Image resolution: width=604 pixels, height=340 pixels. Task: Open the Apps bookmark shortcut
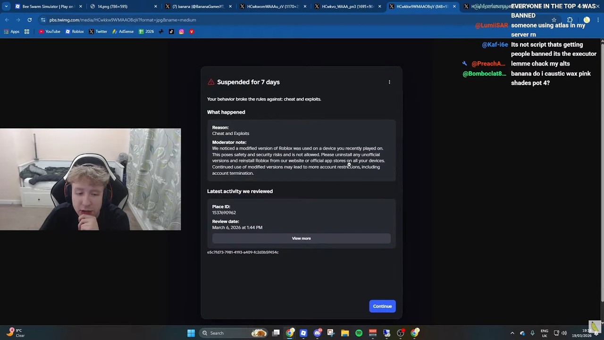coord(12,32)
